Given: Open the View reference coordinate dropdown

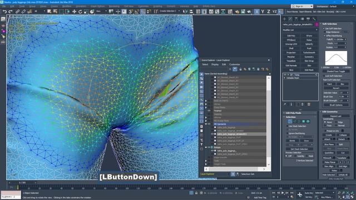Looking at the screenshot, I should click(101, 11).
